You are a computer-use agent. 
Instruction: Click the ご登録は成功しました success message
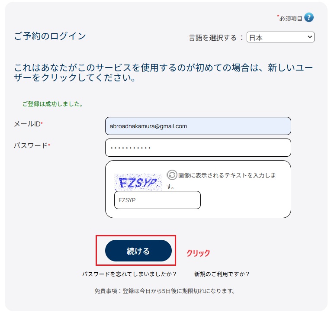(x=52, y=104)
